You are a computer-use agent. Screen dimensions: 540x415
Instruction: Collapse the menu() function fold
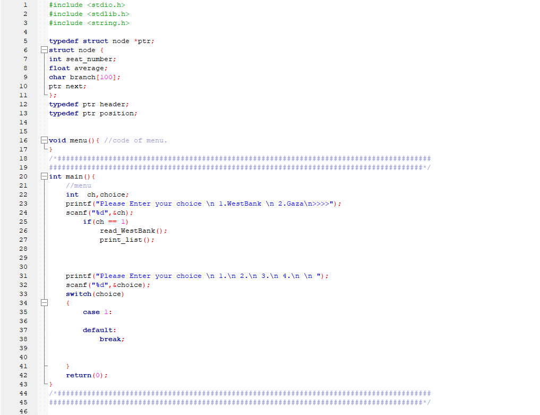(44, 140)
